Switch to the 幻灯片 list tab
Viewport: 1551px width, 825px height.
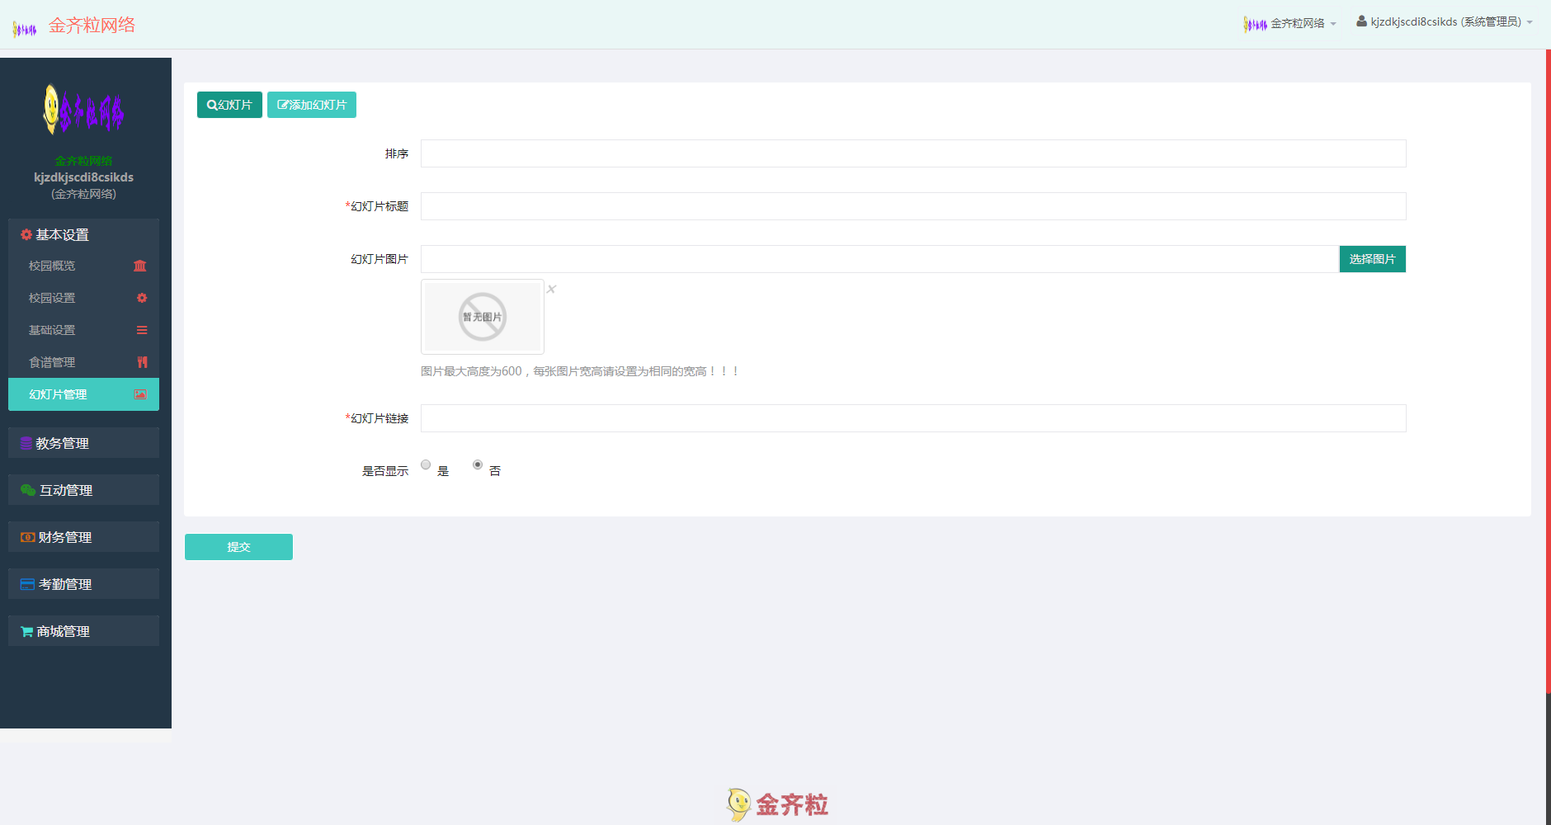[x=229, y=105]
